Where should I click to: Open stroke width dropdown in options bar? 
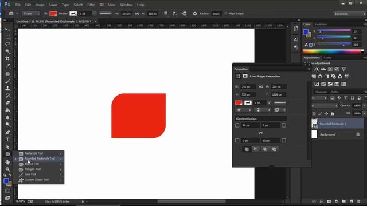pyautogui.click(x=94, y=14)
